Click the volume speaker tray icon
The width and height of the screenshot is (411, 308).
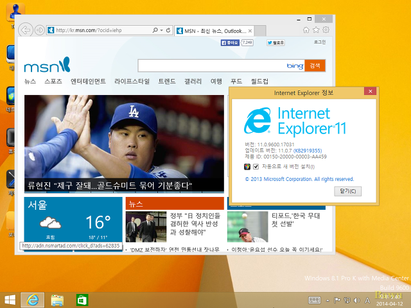[356, 300]
